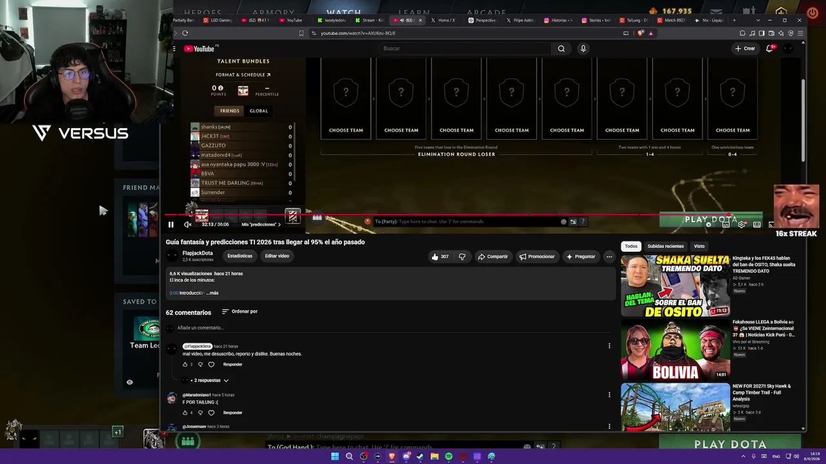Click the Preguntar button
The height and width of the screenshot is (464, 826).
click(581, 256)
